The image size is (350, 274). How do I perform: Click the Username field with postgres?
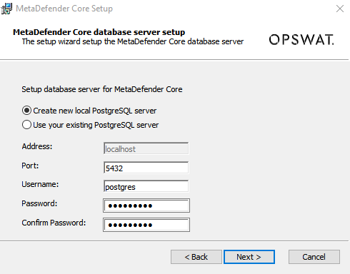click(146, 187)
